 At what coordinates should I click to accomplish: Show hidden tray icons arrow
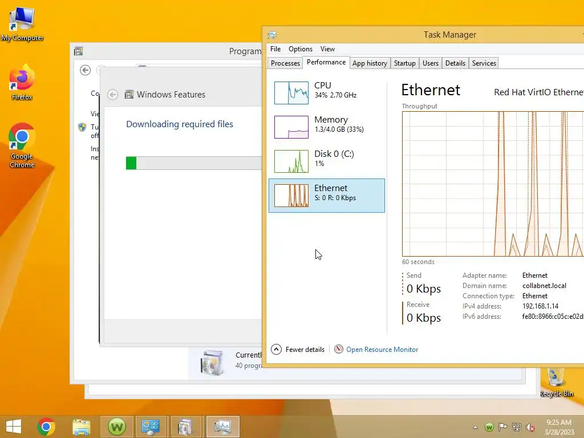click(x=475, y=427)
